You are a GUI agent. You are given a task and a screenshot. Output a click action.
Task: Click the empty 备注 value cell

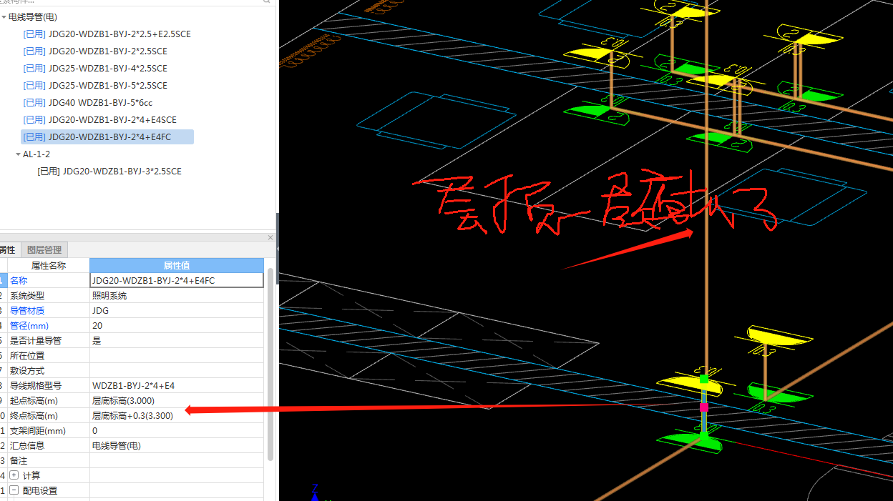(x=177, y=460)
